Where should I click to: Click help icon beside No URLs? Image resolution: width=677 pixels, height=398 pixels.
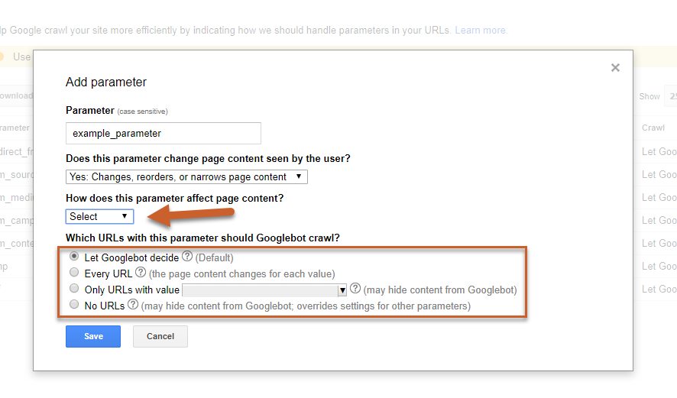tap(133, 305)
